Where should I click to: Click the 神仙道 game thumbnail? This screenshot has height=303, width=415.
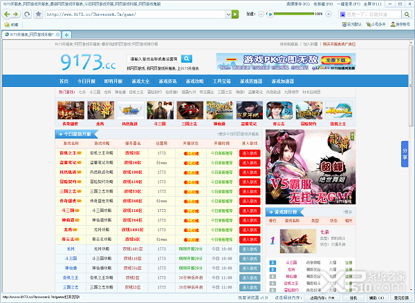(x=220, y=110)
